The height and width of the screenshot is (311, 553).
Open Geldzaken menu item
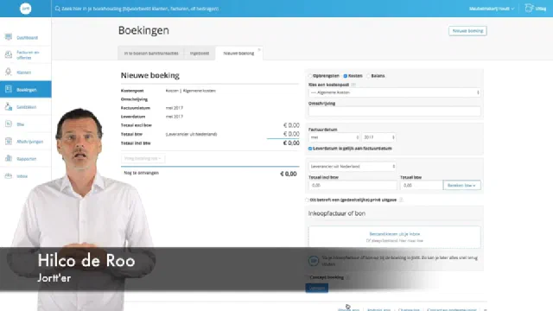[27, 107]
